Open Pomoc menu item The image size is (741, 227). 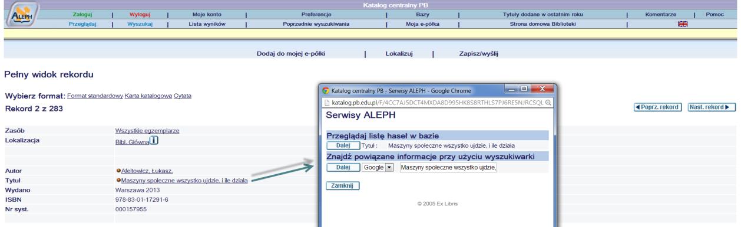click(714, 13)
